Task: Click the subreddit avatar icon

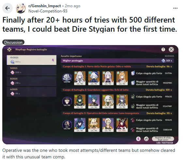Action: 21,8
